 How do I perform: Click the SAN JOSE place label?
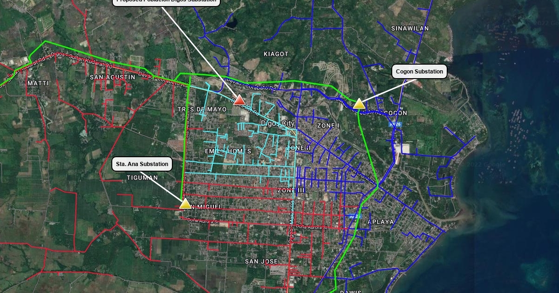[x=261, y=261]
